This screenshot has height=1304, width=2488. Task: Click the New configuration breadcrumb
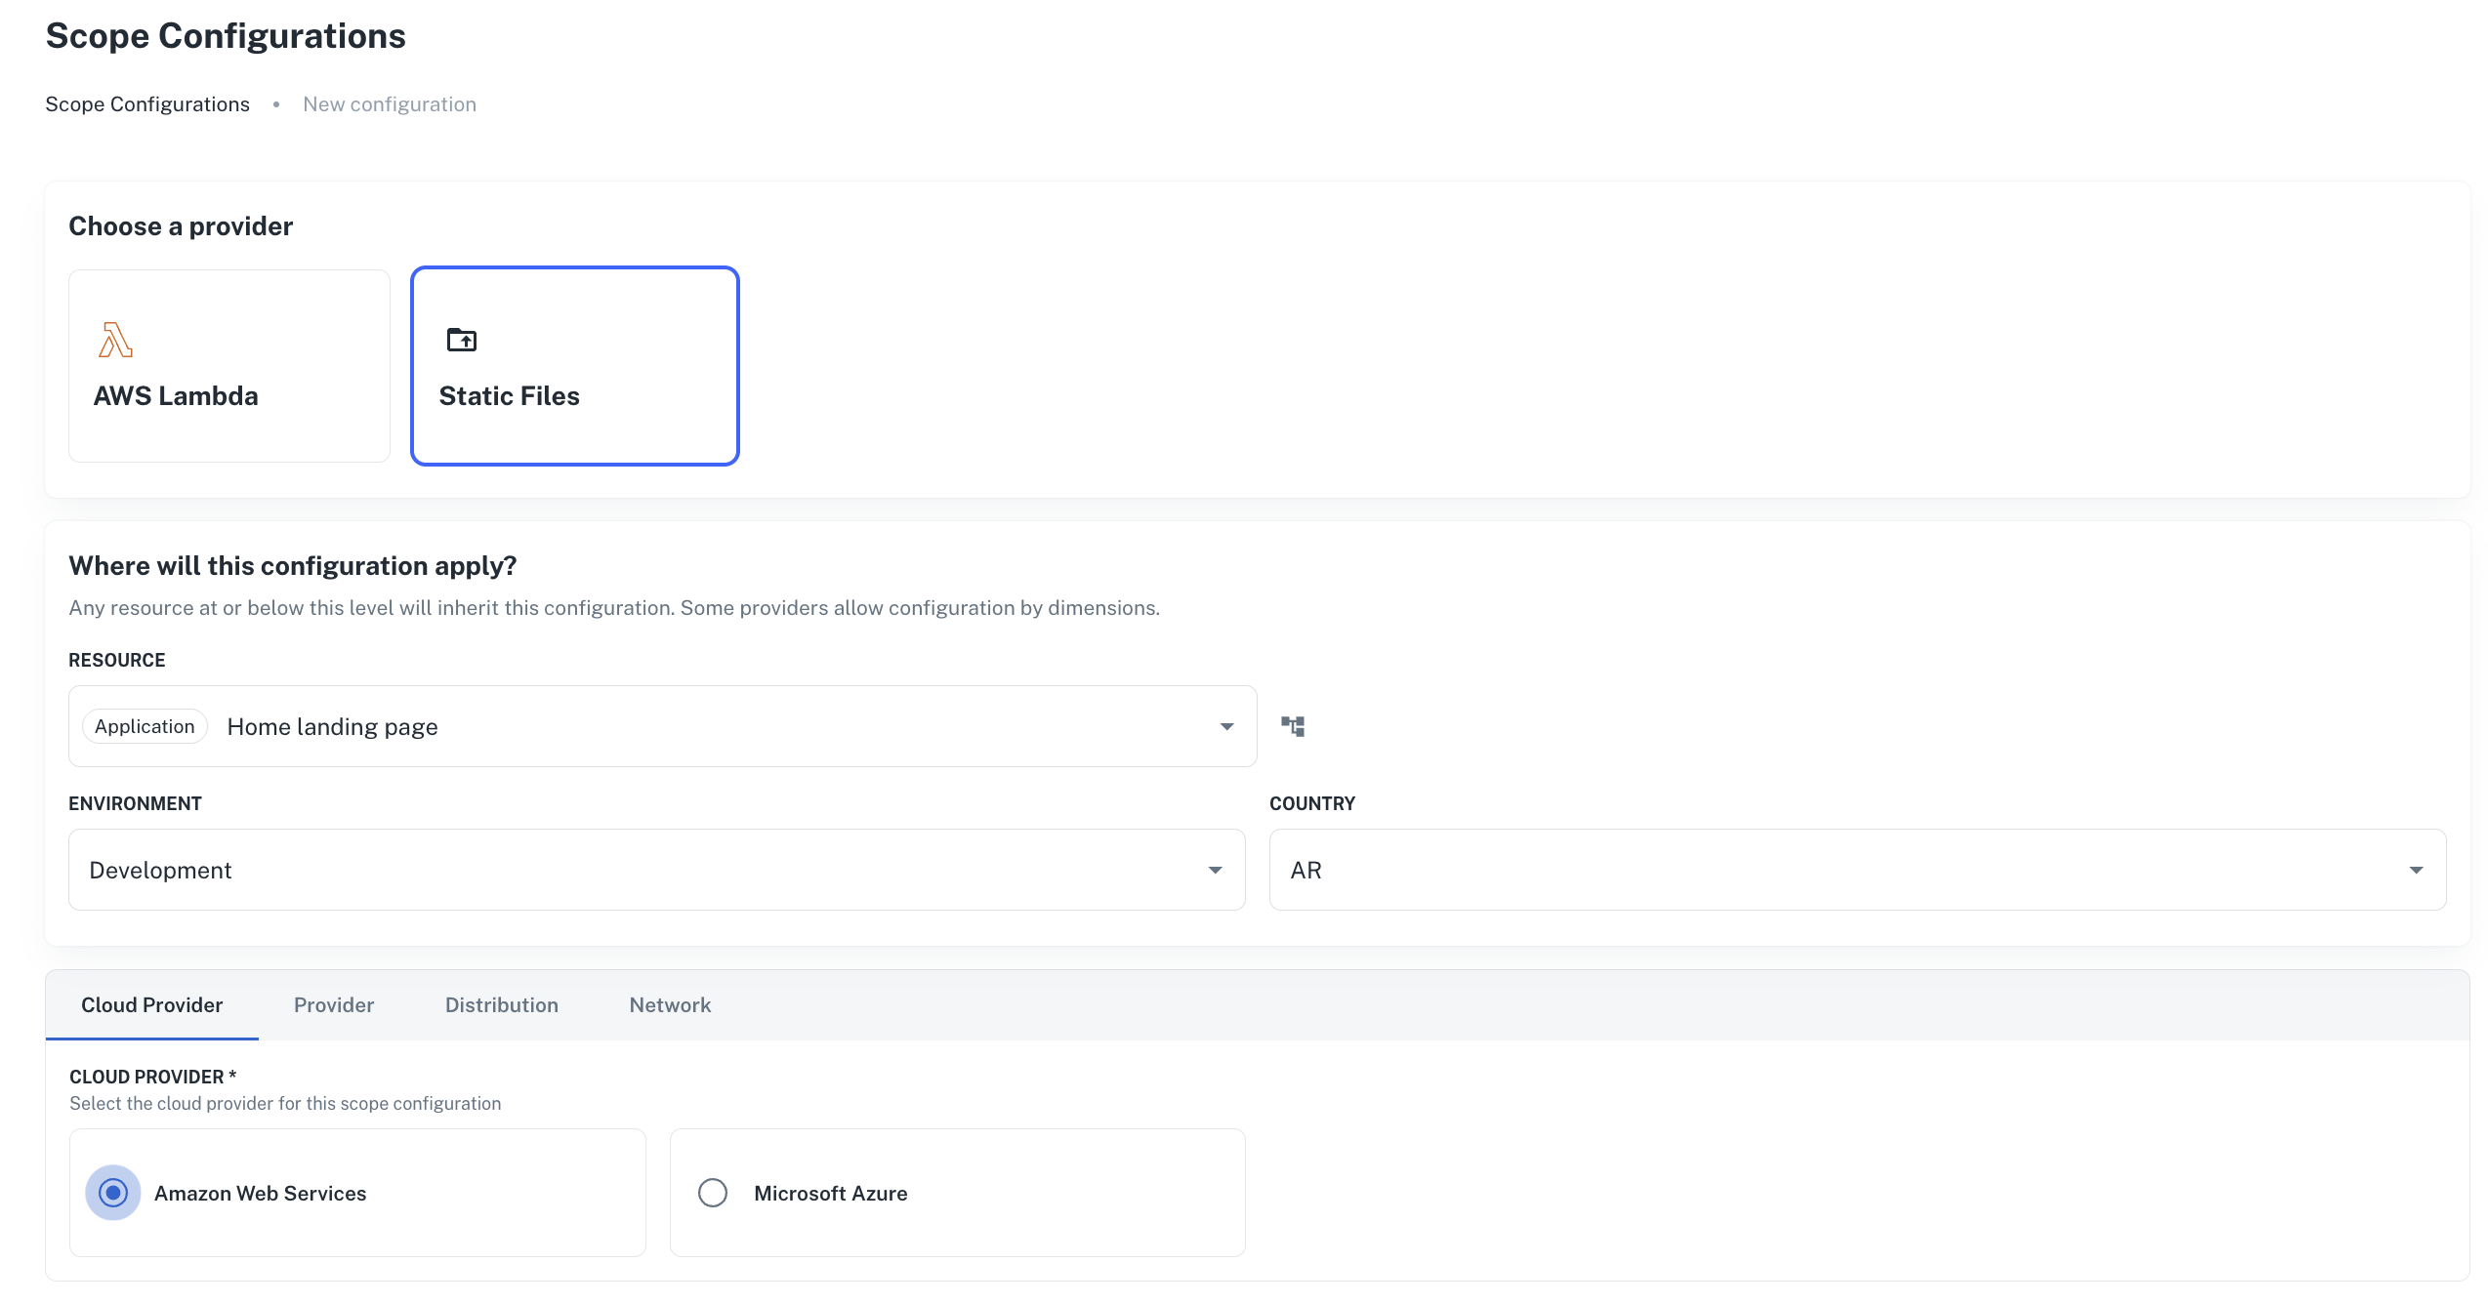tap(390, 104)
